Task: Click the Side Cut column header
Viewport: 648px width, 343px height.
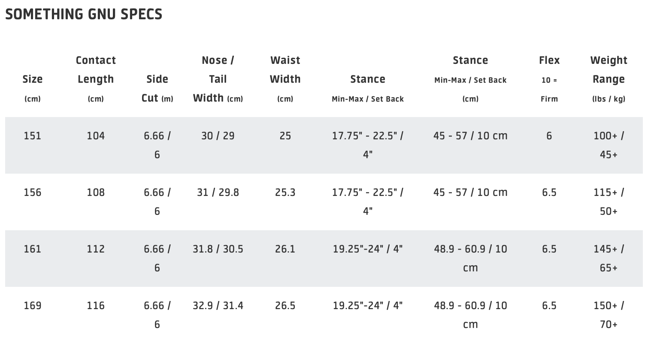Action: pos(157,88)
